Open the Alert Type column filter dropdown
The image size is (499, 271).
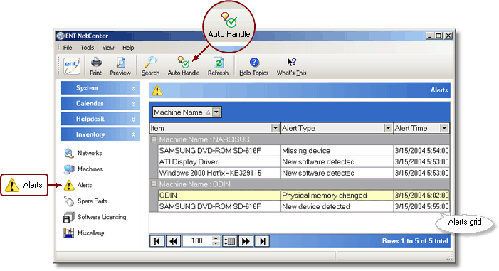coord(388,128)
